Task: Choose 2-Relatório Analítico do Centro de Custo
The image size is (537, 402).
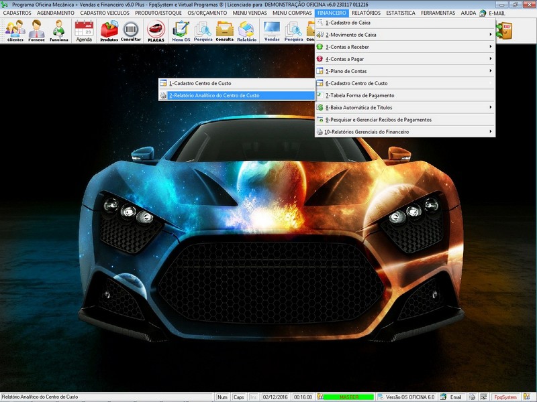Action: click(237, 95)
